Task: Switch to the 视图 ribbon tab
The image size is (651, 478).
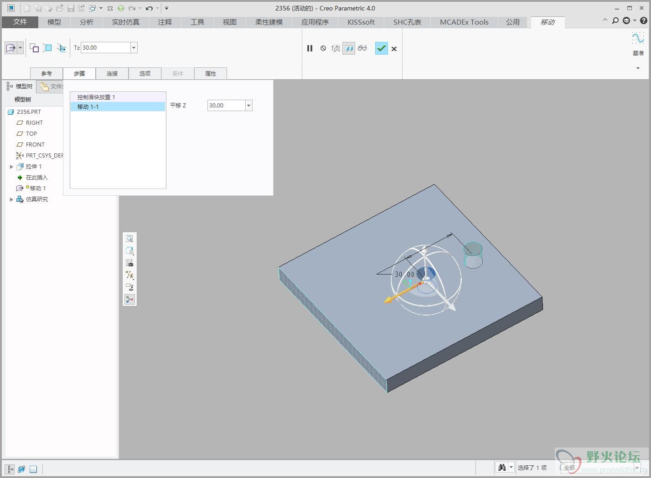Action: coord(230,22)
